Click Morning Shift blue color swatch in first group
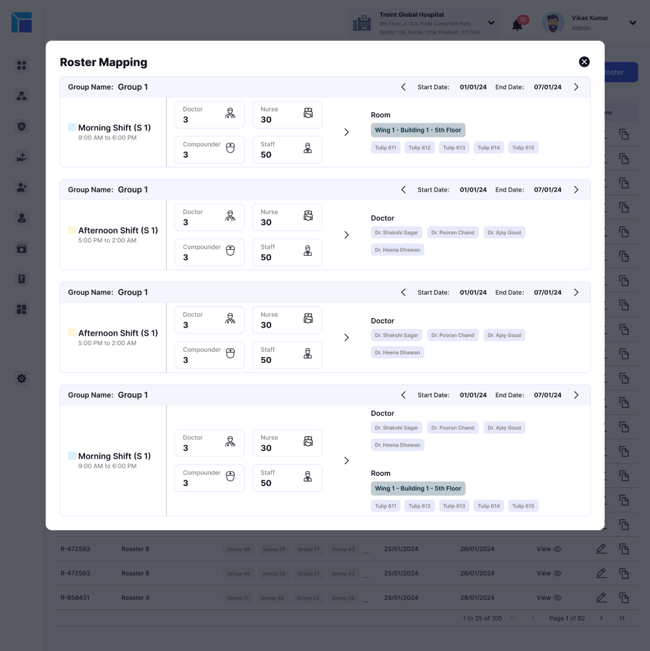Screen dimensions: 650x651 pos(72,127)
